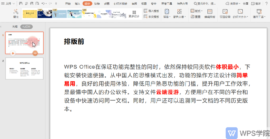The image size is (270, 139).
Task: Switch to the 插入 ribbon tab
Action: 78,3
